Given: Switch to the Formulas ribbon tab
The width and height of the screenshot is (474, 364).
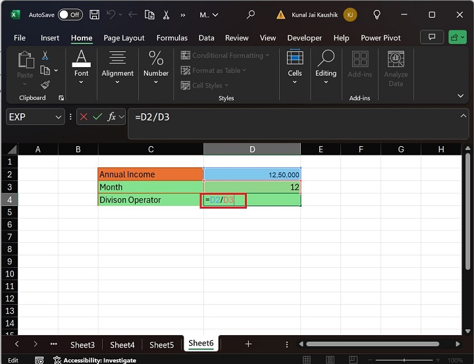Looking at the screenshot, I should point(172,38).
